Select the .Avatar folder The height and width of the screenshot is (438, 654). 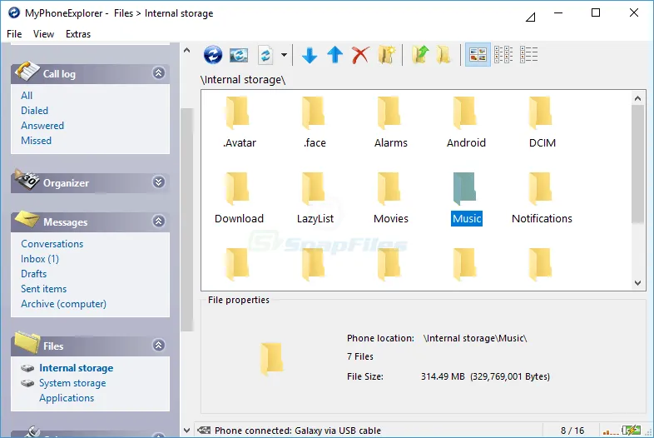tap(239, 122)
